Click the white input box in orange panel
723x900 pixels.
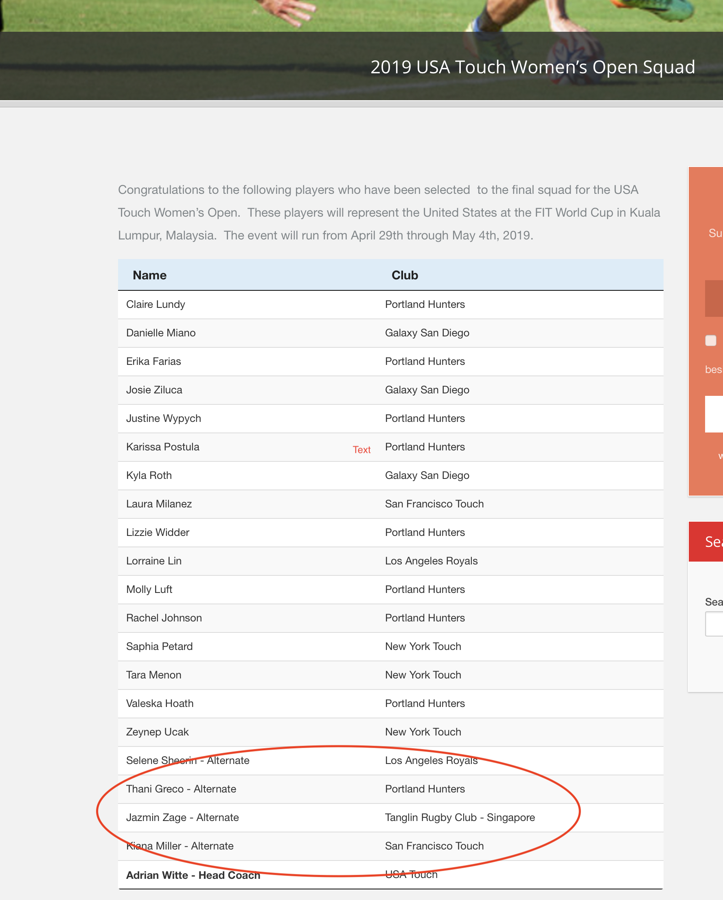point(714,414)
